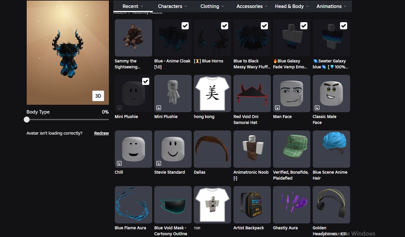Click the Body Type slider handle

(x=27, y=120)
